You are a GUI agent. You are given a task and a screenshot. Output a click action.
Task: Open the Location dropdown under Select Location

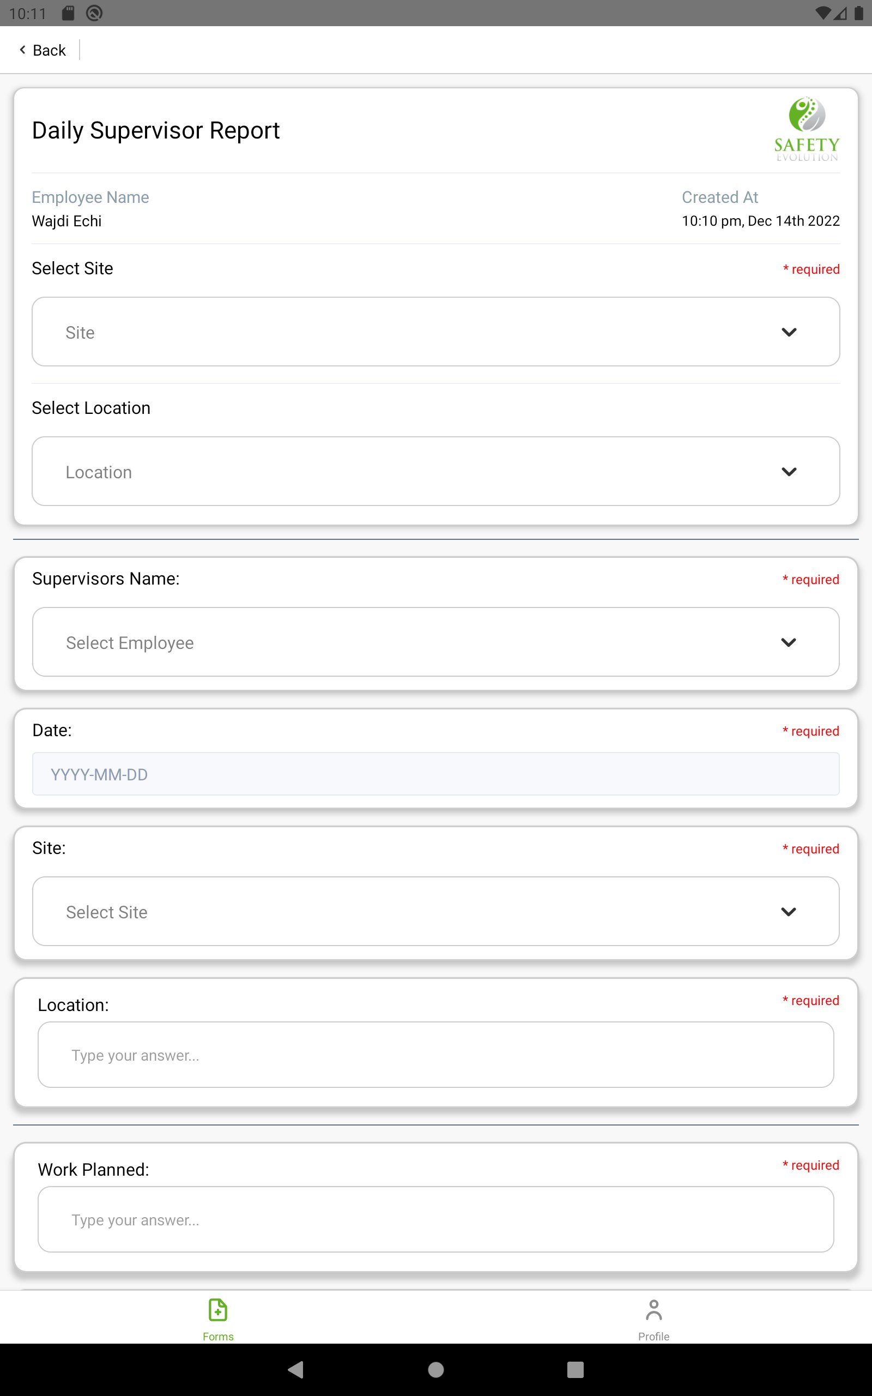pyautogui.click(x=436, y=471)
